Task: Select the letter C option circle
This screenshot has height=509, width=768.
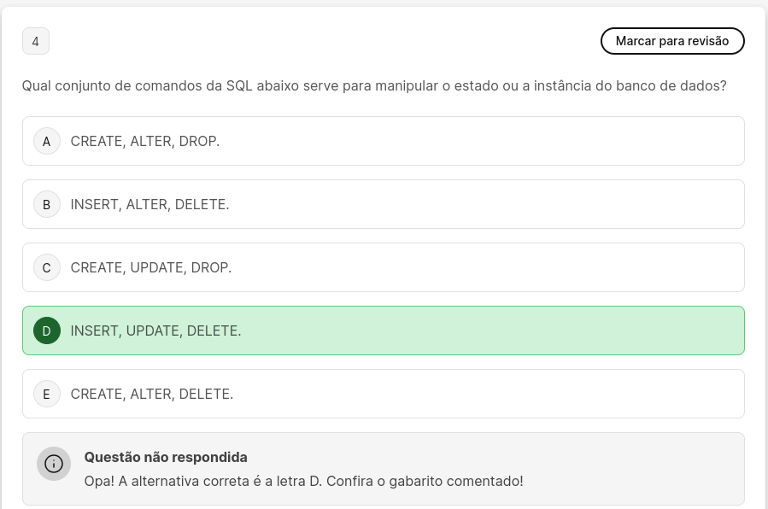Action: pyautogui.click(x=46, y=267)
